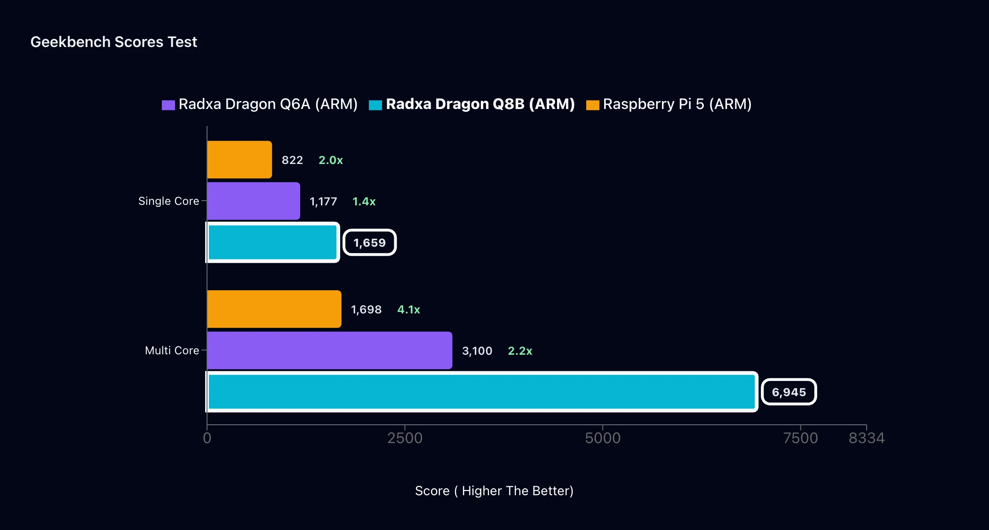Screen dimensions: 989x530
Task: Click the 3,100 score value
Action: click(x=477, y=351)
